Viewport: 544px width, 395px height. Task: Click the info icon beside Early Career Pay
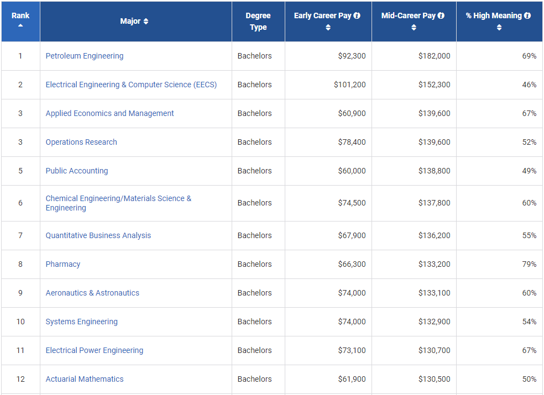point(357,15)
